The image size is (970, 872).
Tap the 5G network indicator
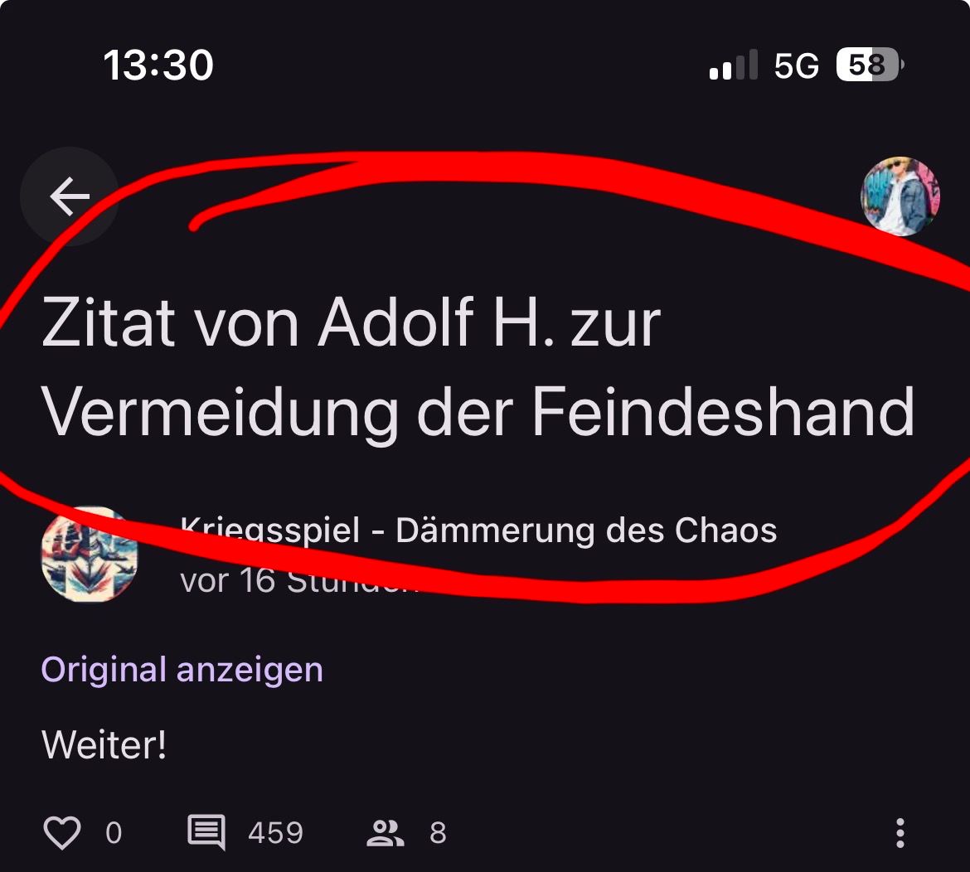pos(796,65)
